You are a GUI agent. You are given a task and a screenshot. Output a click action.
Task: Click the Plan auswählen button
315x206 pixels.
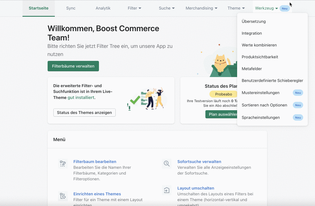coord(221,114)
